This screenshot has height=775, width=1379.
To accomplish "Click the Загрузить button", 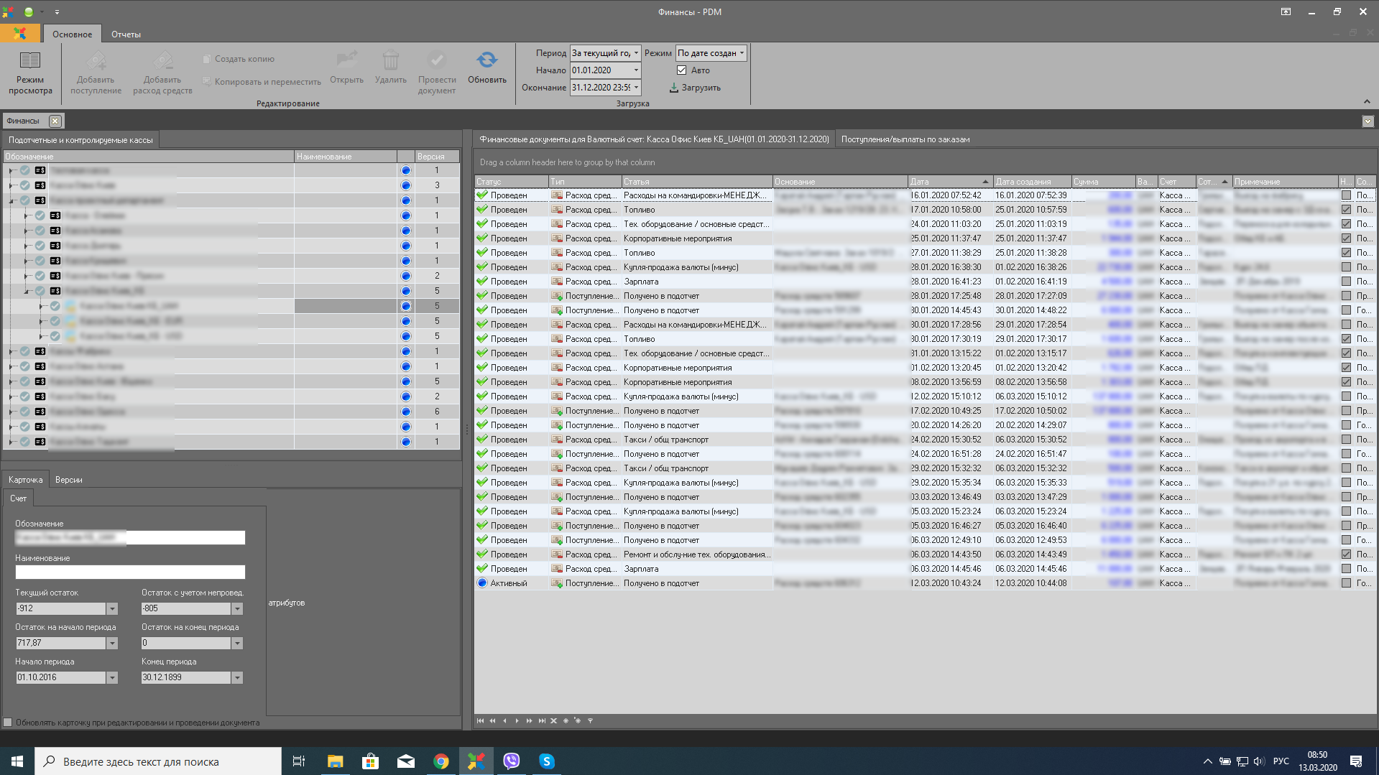I will [x=695, y=88].
